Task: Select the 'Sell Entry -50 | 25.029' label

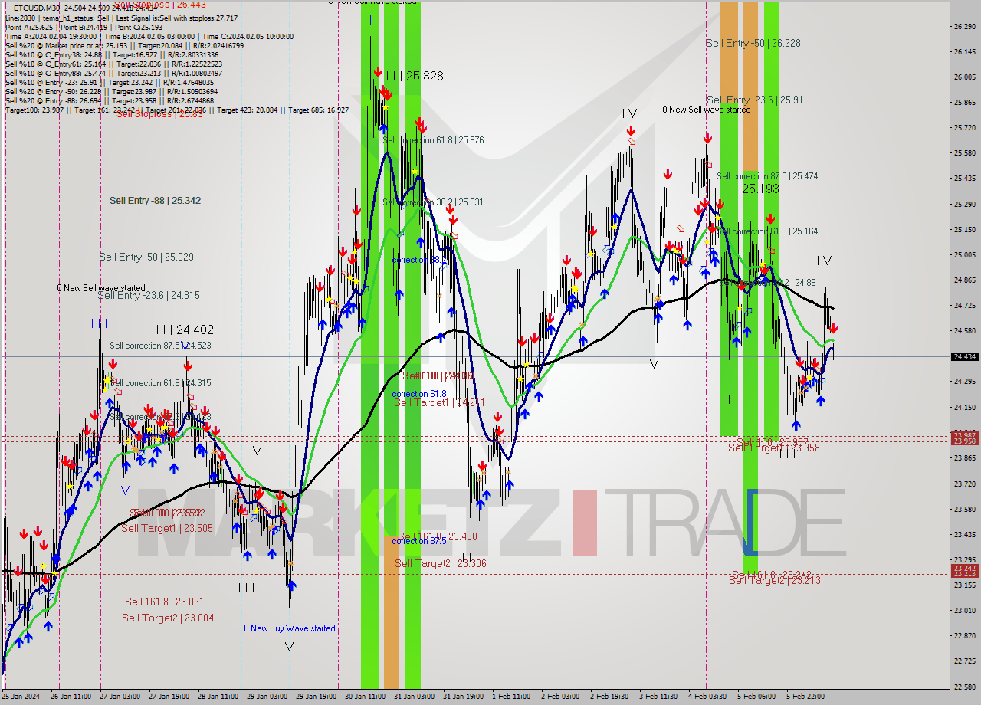Action: pos(146,257)
